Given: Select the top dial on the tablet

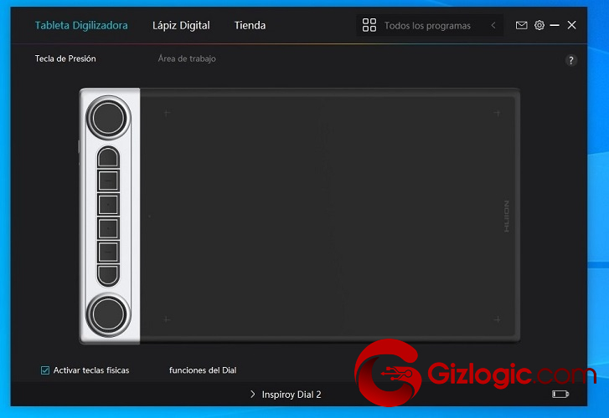Looking at the screenshot, I should 108,118.
